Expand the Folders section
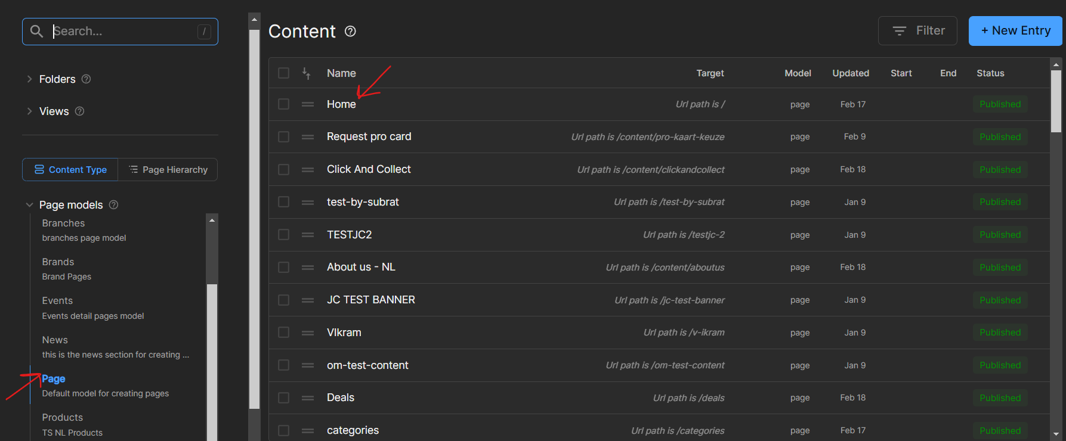The height and width of the screenshot is (441, 1066). pos(29,79)
